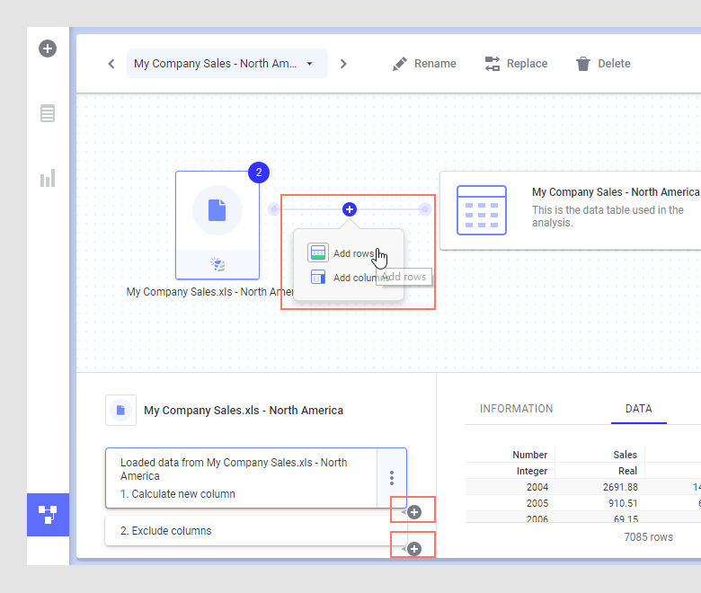Switch to the DATA tab
Viewport: 701px width, 593px height.
[638, 409]
